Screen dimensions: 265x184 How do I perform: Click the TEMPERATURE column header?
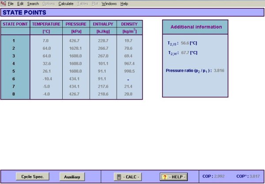(46, 24)
